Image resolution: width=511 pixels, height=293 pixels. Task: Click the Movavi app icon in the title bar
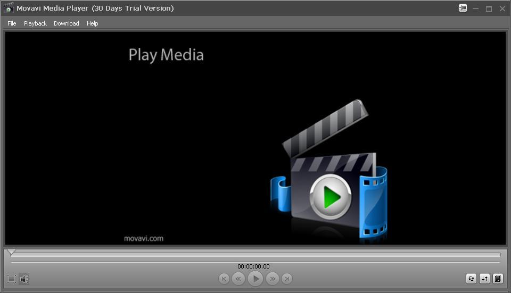pos(9,8)
